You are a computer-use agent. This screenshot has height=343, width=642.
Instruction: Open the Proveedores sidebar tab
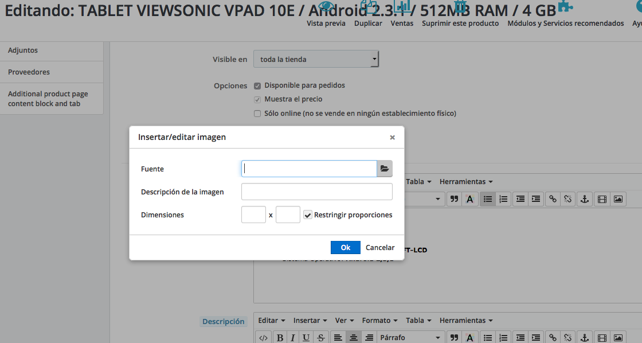click(52, 72)
